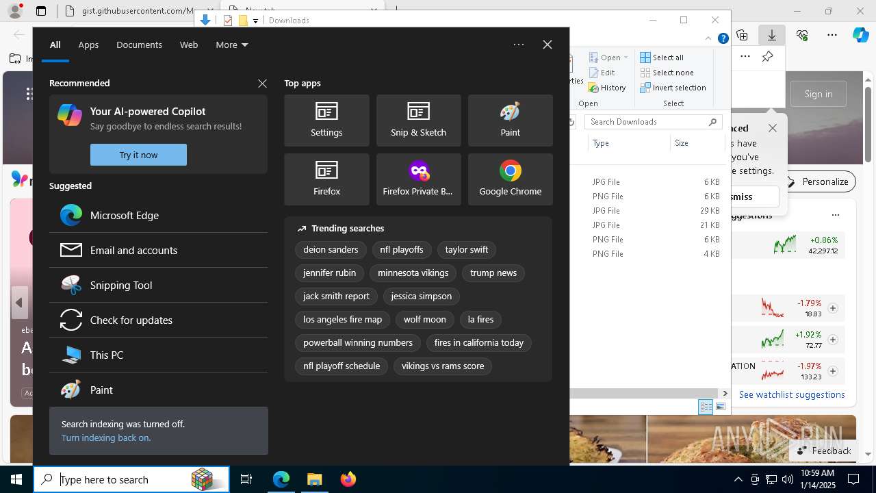Click Search Downloads input field

(x=654, y=122)
